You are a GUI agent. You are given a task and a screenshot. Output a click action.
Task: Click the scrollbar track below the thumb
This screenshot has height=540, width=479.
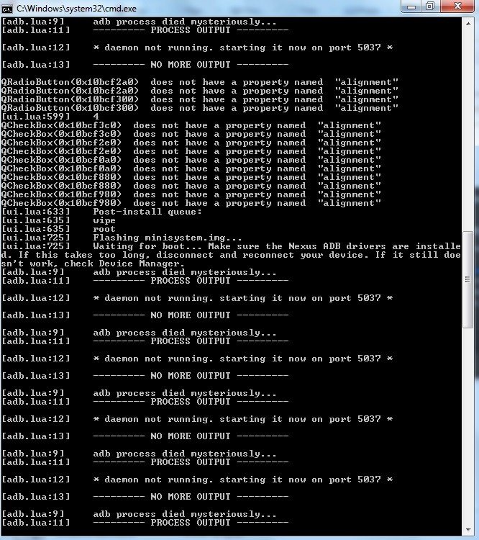pos(468,426)
